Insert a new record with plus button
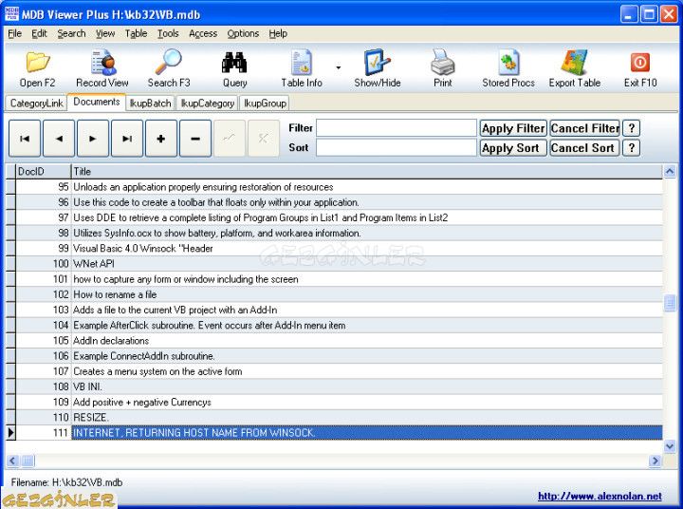This screenshot has height=509, width=683. 160,139
